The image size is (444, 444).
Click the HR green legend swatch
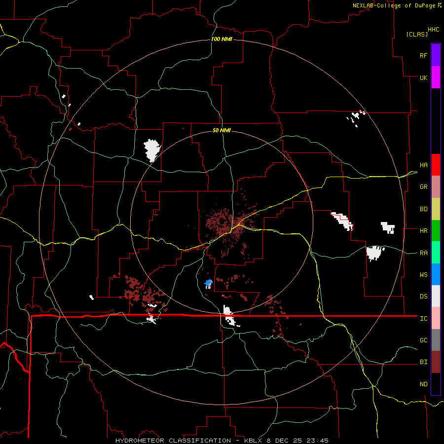436,231
